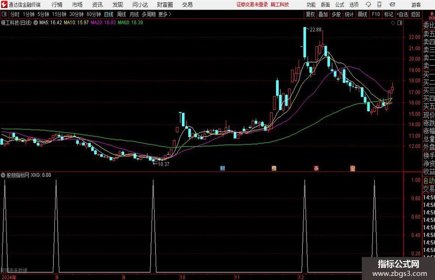Image resolution: width=435 pixels, height=280 pixels.
Task: Click the 多股 multi-stock button
Action: [336, 14]
